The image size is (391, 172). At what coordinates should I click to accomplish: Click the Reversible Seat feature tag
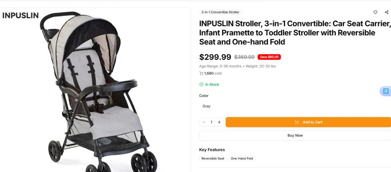[213, 159]
